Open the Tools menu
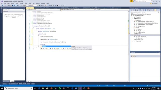This screenshot has width=161, height=90. 30,3
